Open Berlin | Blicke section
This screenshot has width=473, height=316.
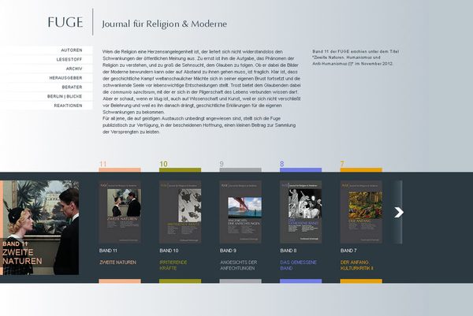pos(65,96)
